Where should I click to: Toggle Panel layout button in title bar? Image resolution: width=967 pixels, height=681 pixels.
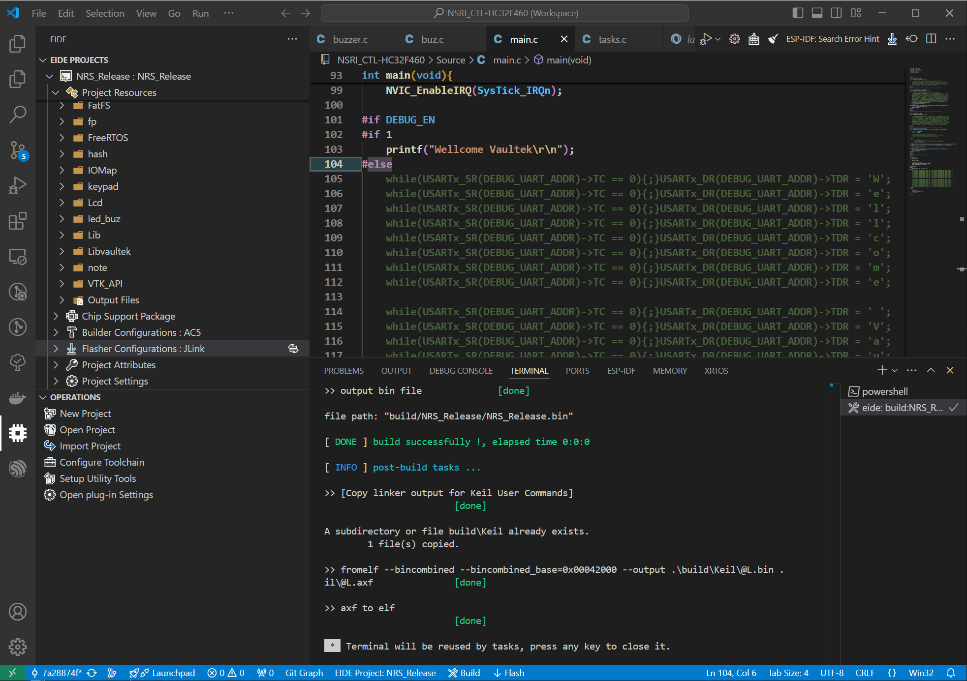[x=817, y=13]
